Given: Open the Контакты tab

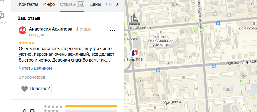Looking at the screenshot, I should 28,4.
